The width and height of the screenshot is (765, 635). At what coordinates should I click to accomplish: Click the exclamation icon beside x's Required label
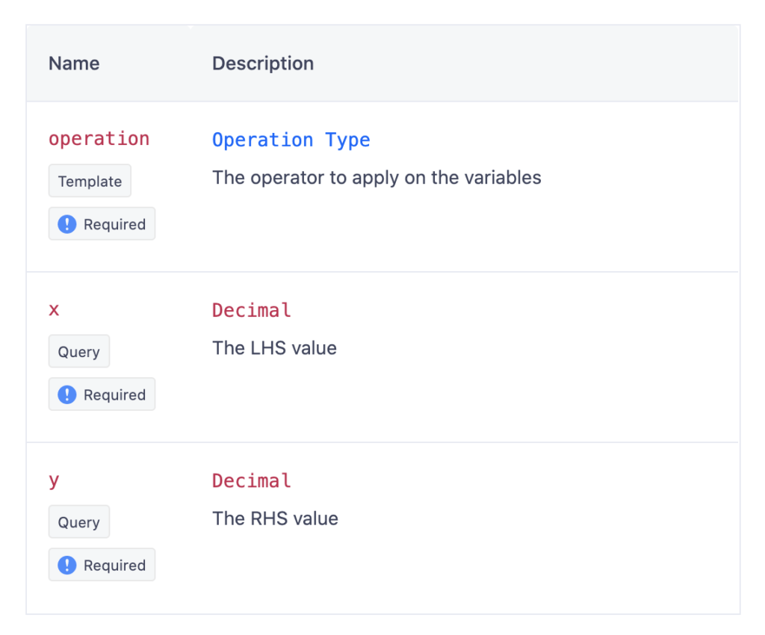pos(66,394)
